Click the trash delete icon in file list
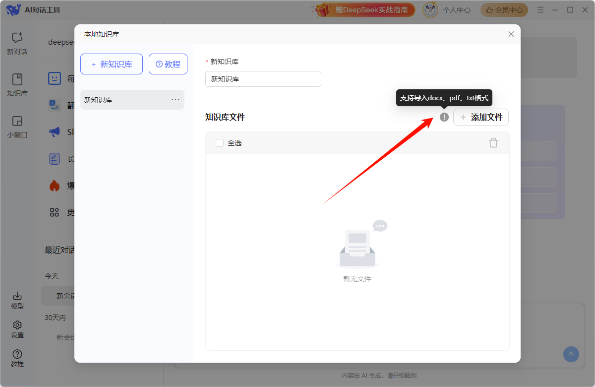 (x=493, y=143)
